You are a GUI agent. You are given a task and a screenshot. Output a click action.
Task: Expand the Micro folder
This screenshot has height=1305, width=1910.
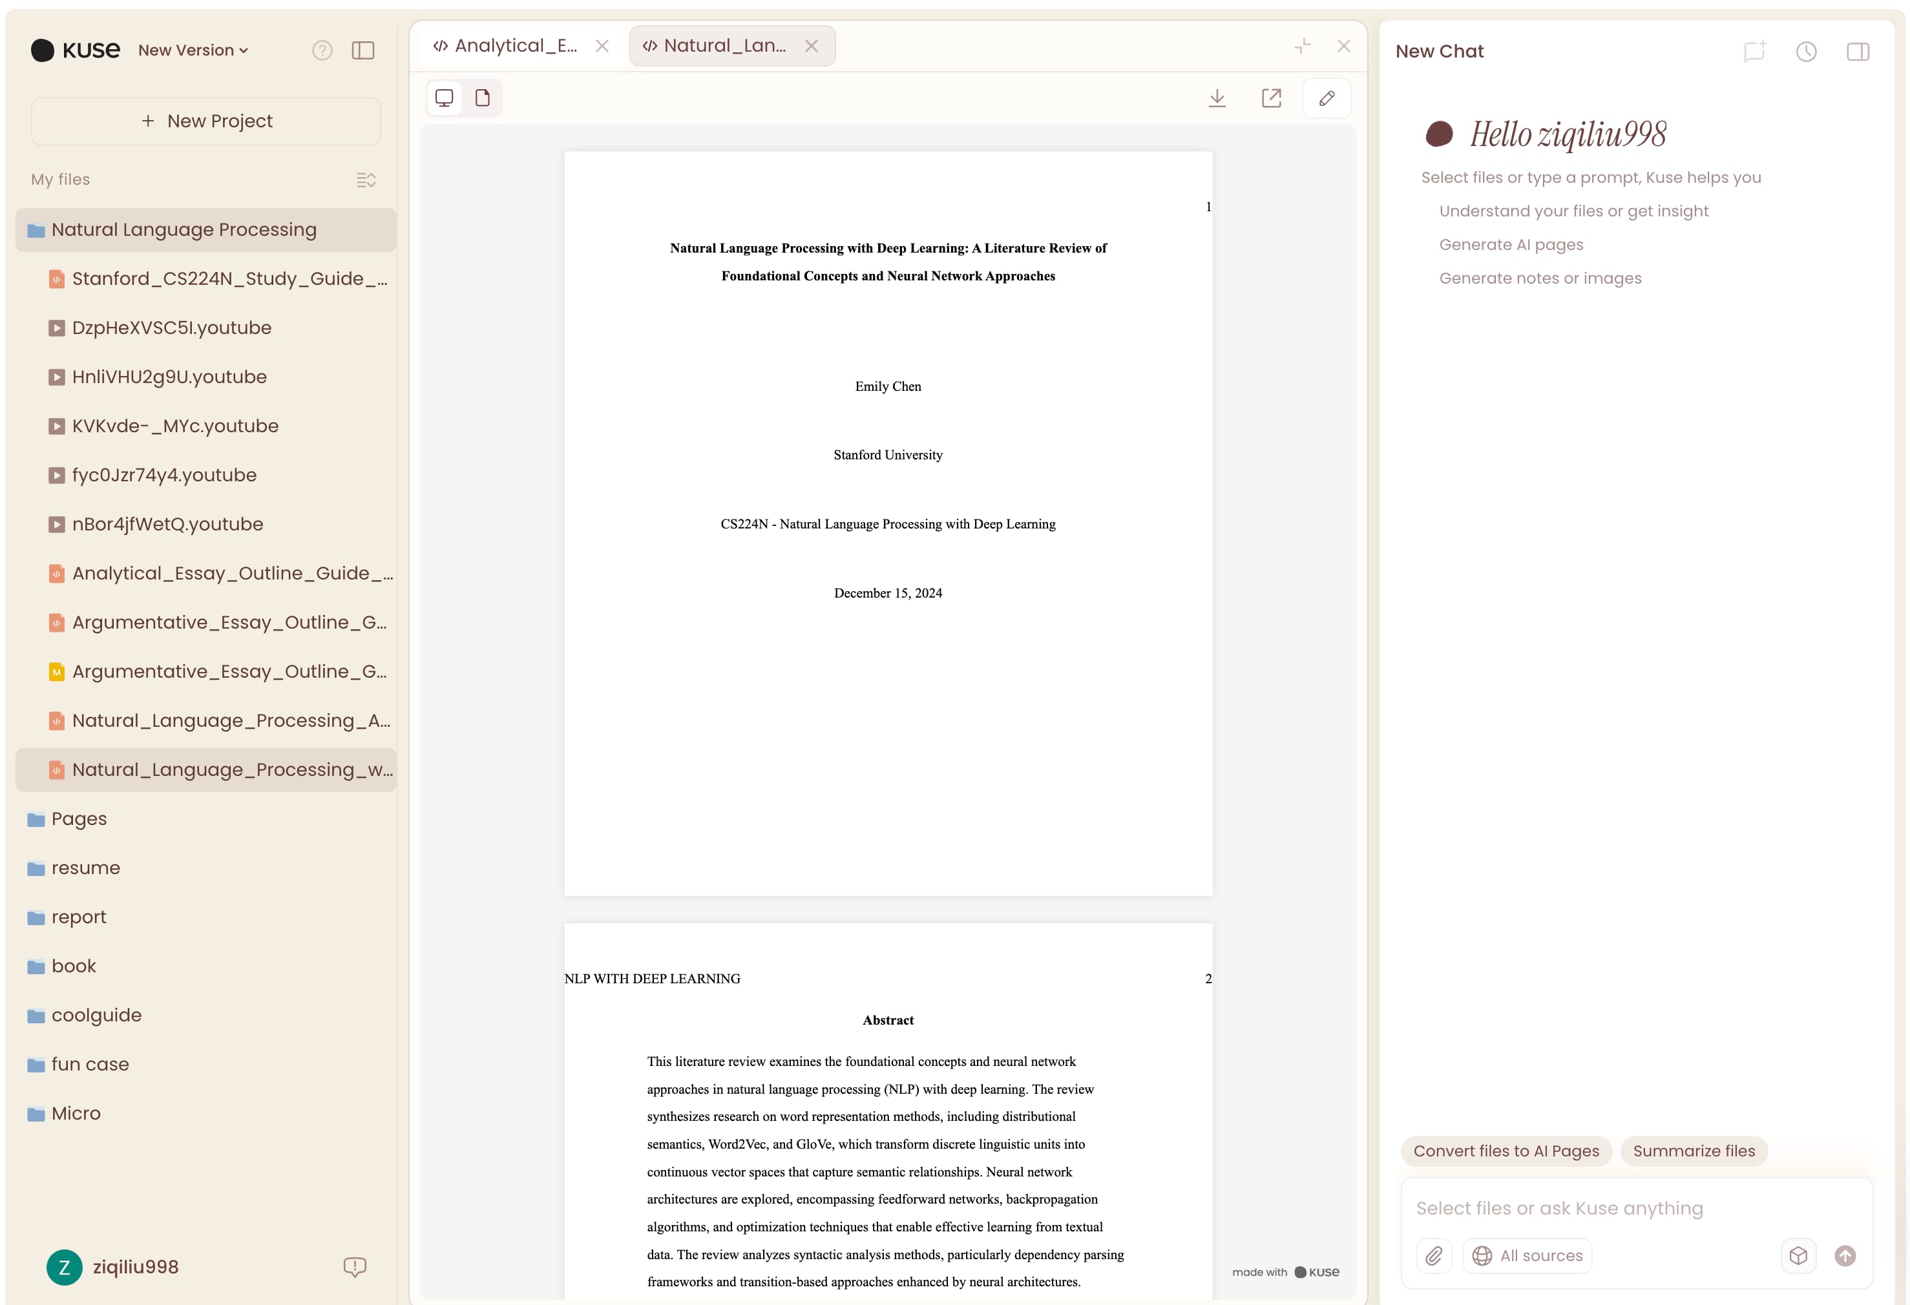(x=205, y=1114)
